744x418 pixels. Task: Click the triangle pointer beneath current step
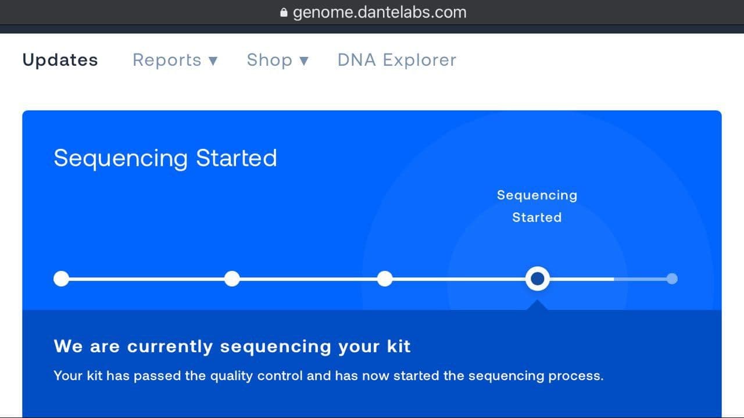[x=538, y=305]
